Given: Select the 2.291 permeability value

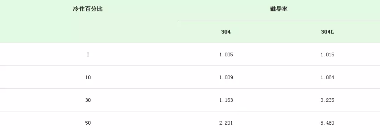Looking at the screenshot, I should click(x=226, y=123).
